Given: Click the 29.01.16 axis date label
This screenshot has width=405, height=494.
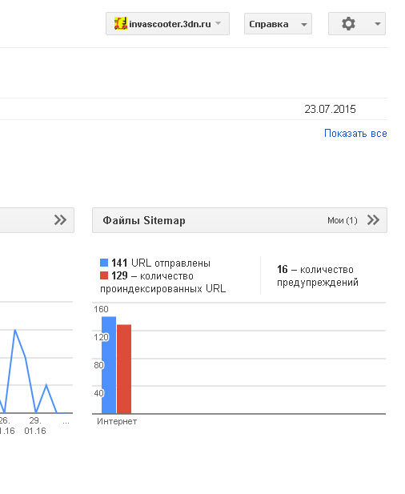Looking at the screenshot, I should (35, 426).
